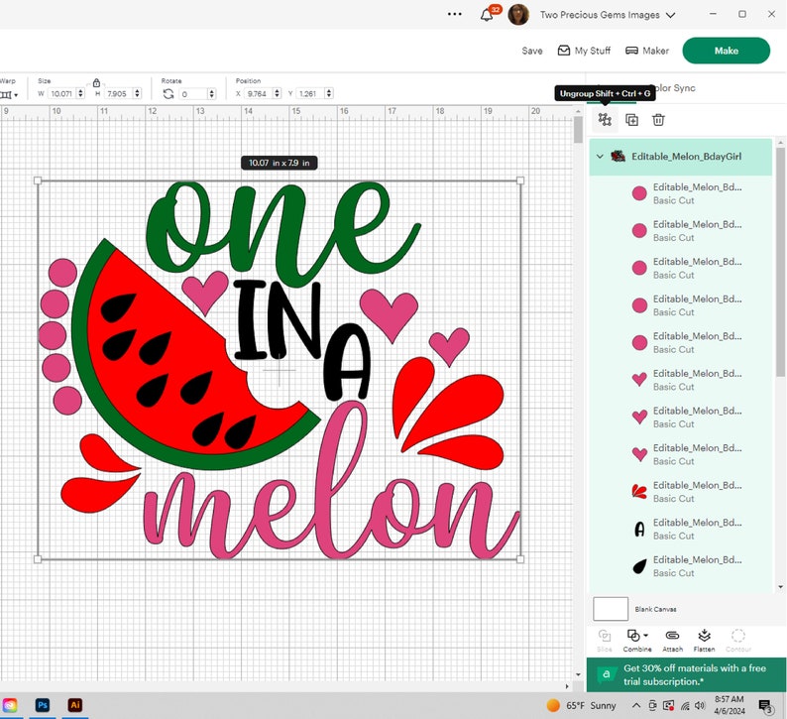Click the Save button
This screenshot has height=719, width=787.
pyautogui.click(x=532, y=51)
